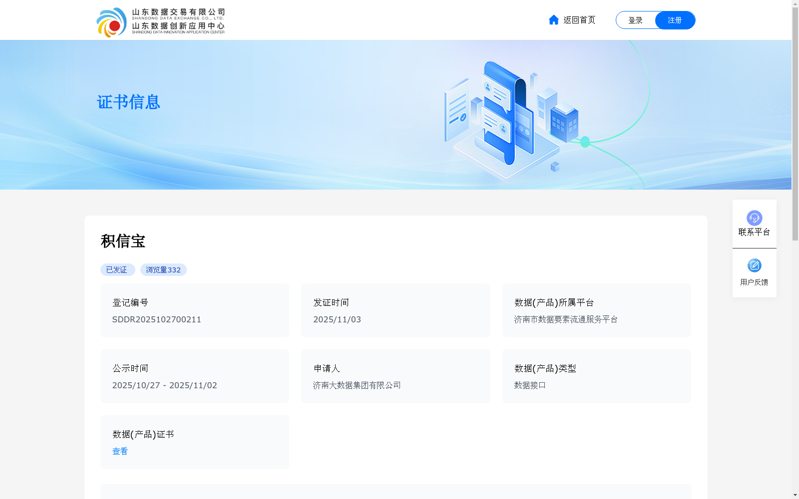The image size is (799, 499).
Task: Click the issue date 2025/11/03
Action: click(x=337, y=319)
